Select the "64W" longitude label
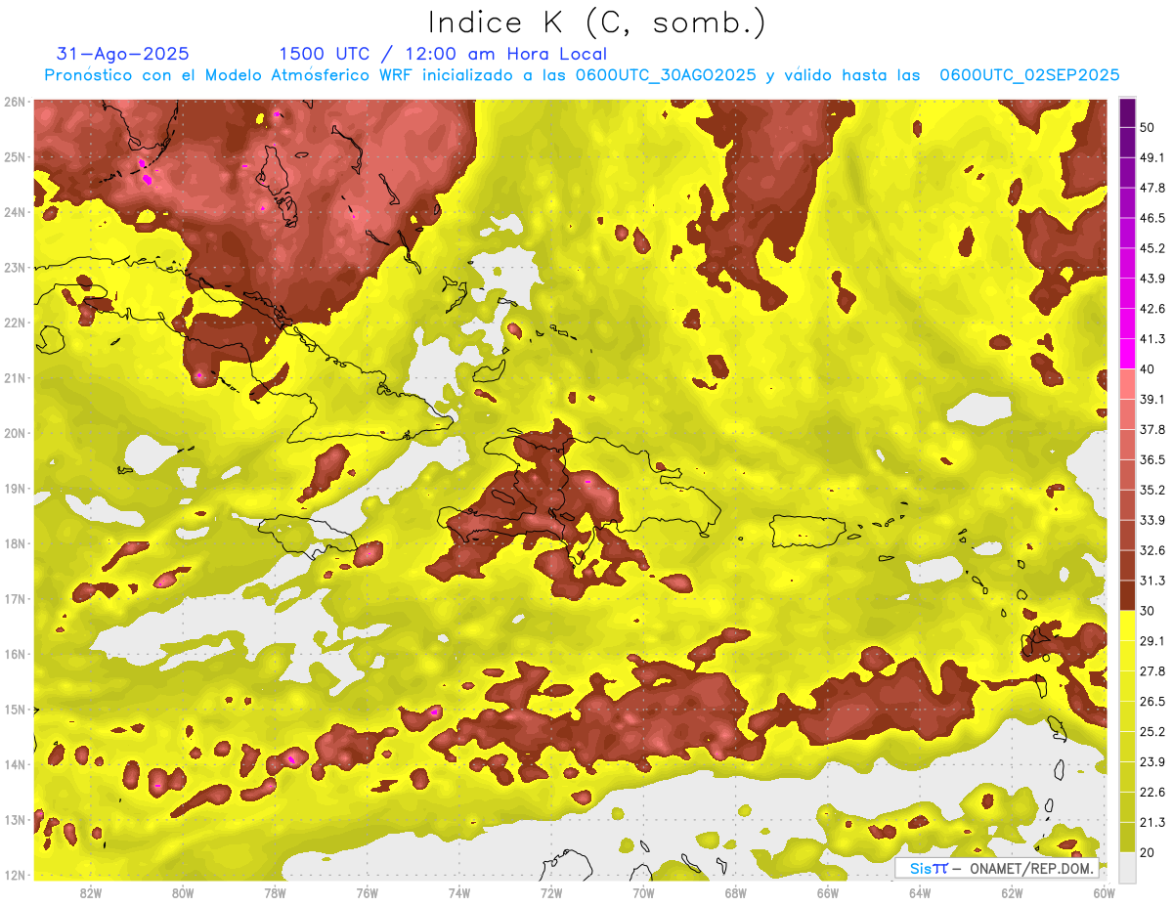This screenshot has width=1173, height=906. [x=919, y=892]
